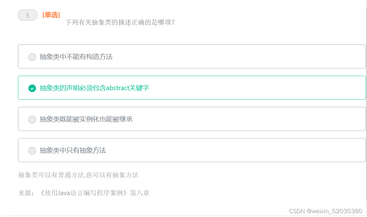Select option "抽象类中只有抽象方法"

point(73,150)
